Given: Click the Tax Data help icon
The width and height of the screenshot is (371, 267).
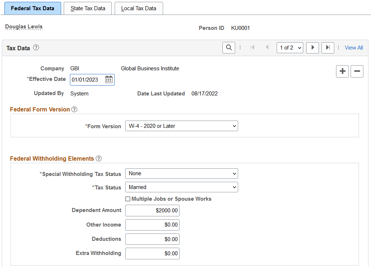Looking at the screenshot, I should [35, 47].
